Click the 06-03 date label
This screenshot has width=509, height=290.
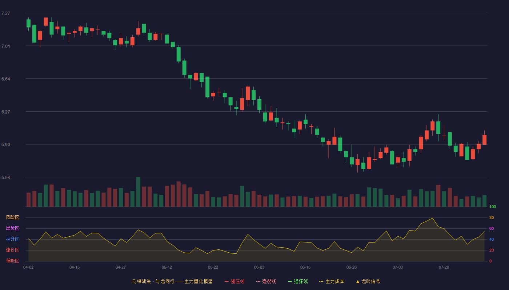[259, 267]
